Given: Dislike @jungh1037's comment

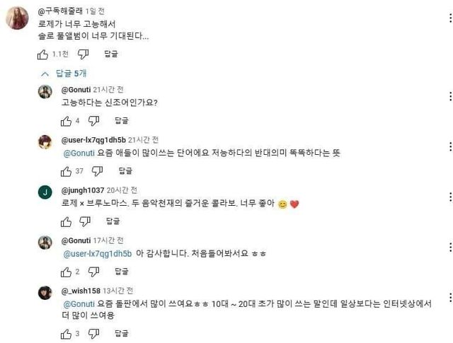Looking at the screenshot, I should (85, 222).
